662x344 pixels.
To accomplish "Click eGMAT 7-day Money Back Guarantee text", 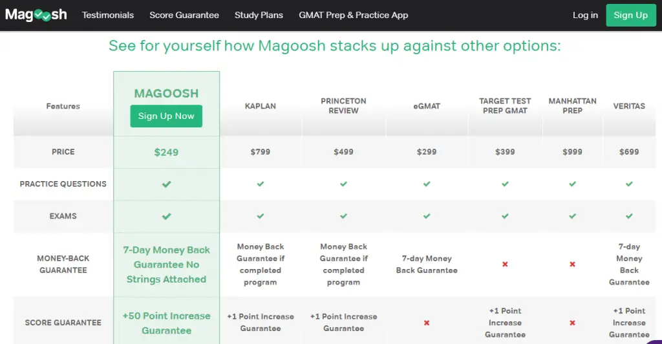I will [x=427, y=264].
